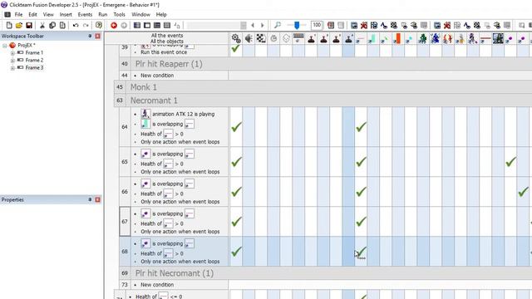Viewport: 532px width, 299px height.
Task: Click the zoom slider handle
Action: (297, 26)
